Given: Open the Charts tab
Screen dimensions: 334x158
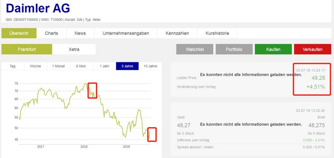Looking at the screenshot, I should (x=51, y=33).
